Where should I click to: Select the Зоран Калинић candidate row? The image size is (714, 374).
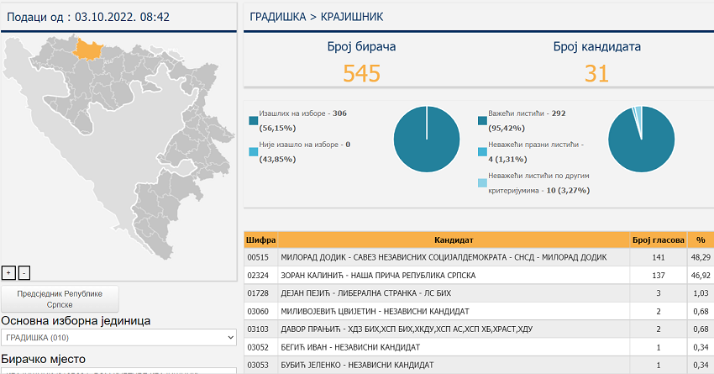point(454,275)
